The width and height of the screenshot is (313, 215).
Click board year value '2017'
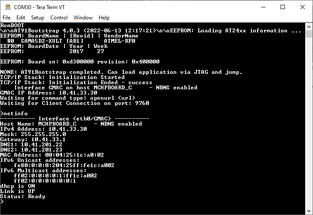coord(76,51)
